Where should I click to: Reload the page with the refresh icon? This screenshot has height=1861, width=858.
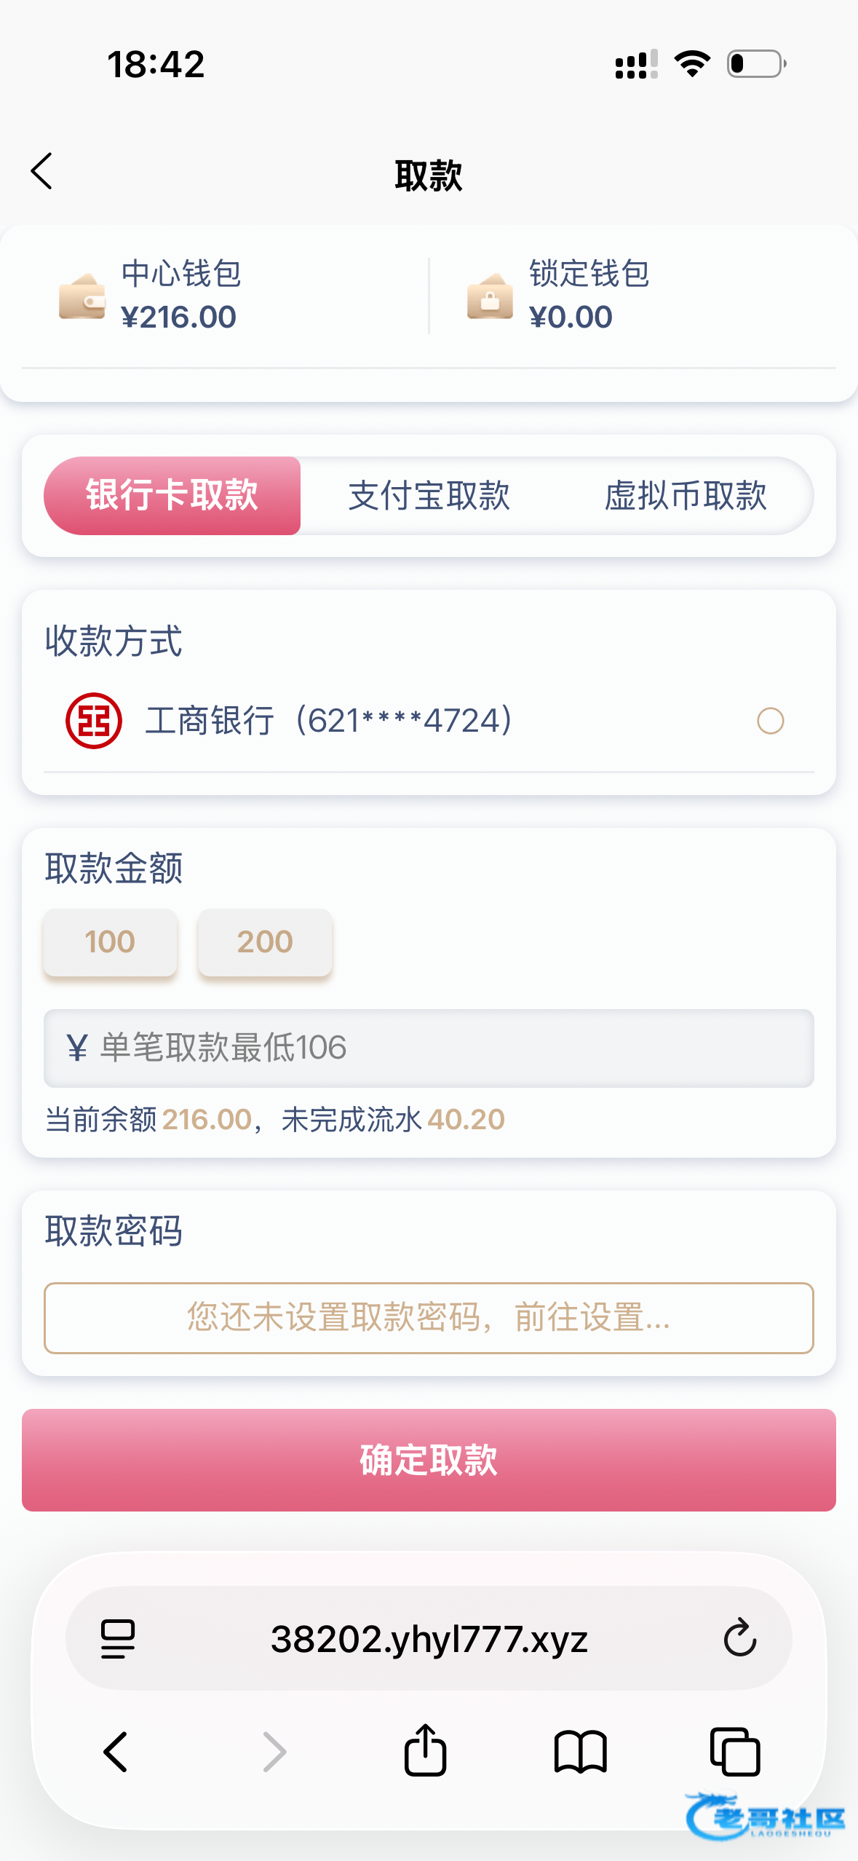tap(739, 1638)
